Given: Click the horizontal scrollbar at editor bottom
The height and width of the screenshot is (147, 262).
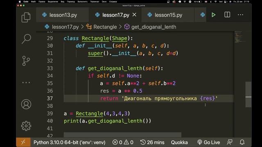Looking at the screenshot, I should (x=122, y=135).
